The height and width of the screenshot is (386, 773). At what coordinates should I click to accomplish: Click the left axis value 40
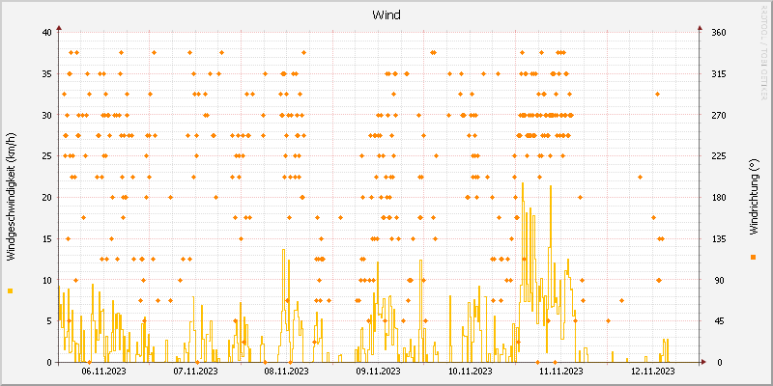46,33
